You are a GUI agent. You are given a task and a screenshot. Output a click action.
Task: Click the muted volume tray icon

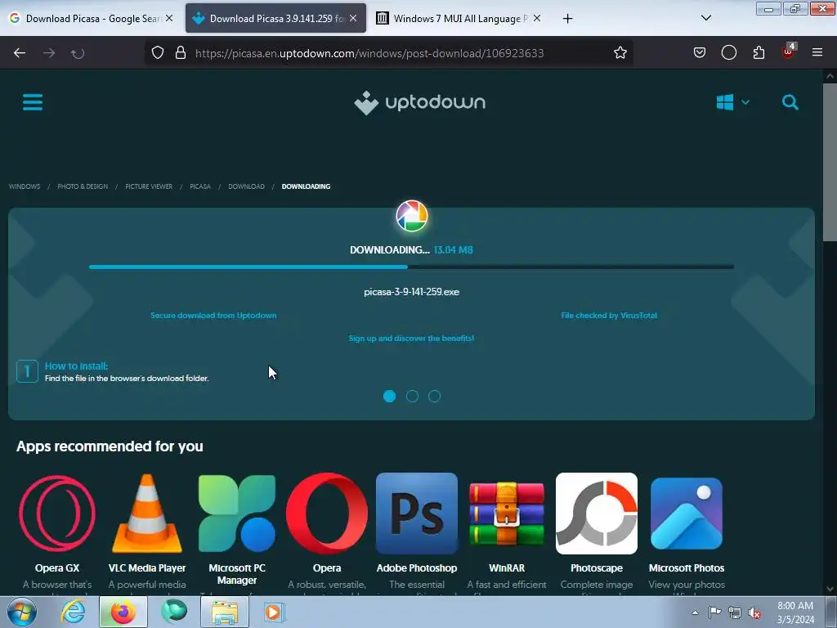(x=754, y=612)
